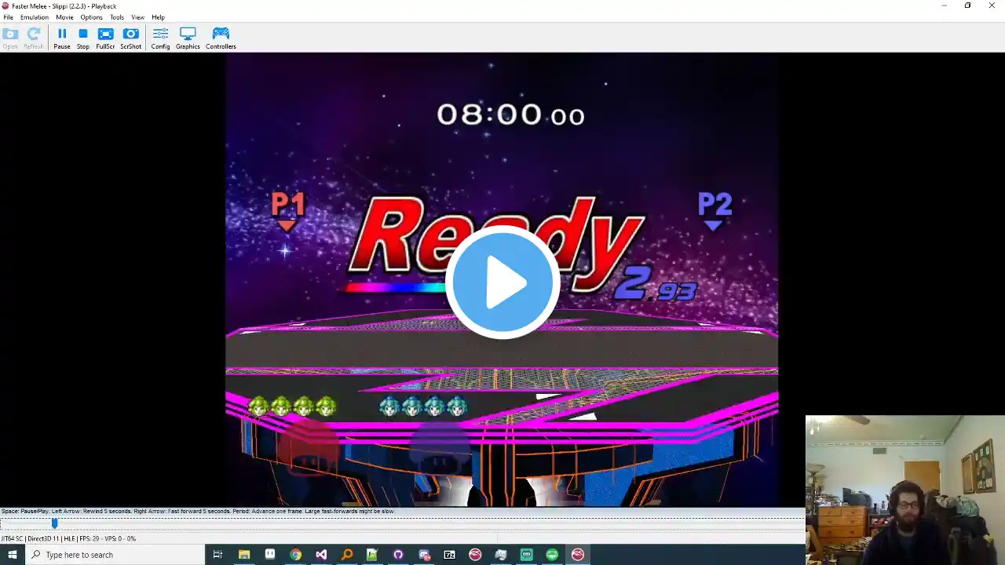Image resolution: width=1005 pixels, height=565 pixels.
Task: Click the playback seek slider handle
Action: pos(54,523)
